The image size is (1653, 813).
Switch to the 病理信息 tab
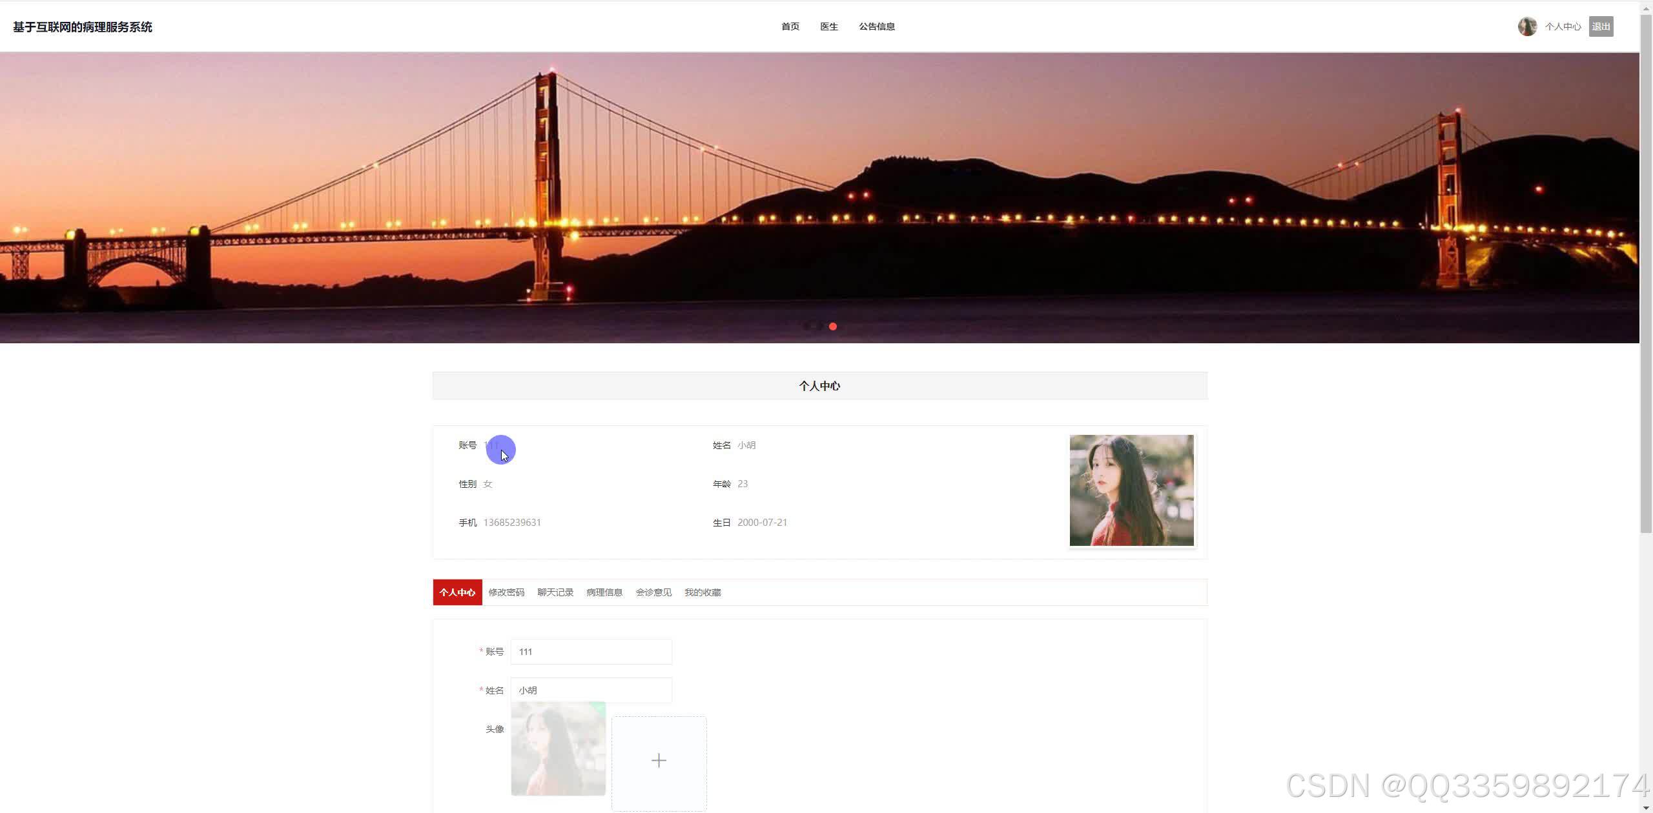(x=604, y=592)
